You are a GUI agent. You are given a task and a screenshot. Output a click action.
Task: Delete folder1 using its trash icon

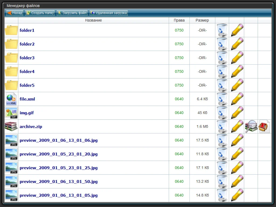click(x=222, y=30)
